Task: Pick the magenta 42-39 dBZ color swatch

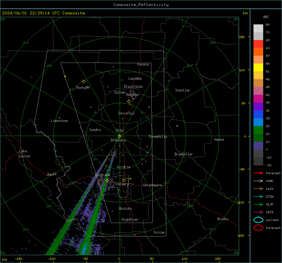Action: pos(258,99)
